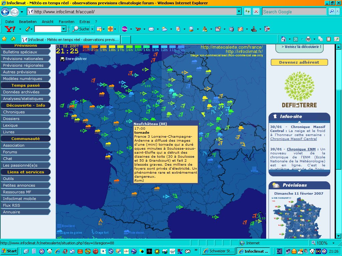
Task: Expand the address bar URL dropdown
Action: pyautogui.click(x=239, y=12)
